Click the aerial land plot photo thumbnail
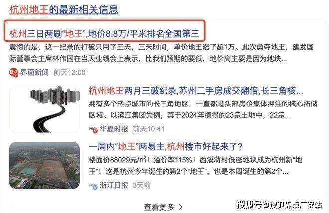The image size is (329, 213). (x=45, y=165)
